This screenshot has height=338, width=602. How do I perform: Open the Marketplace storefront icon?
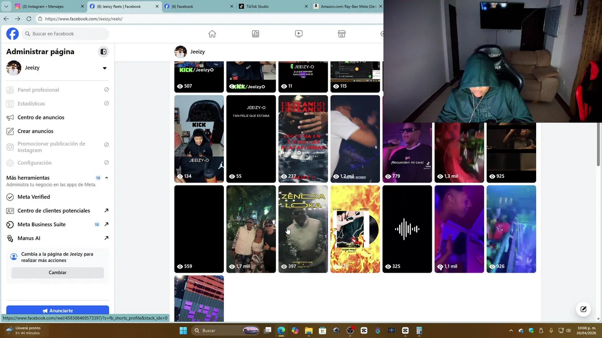342,34
